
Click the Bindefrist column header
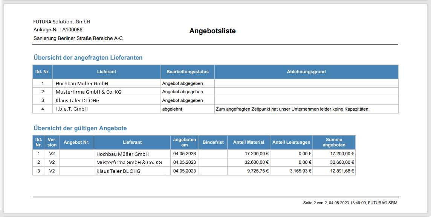pos(213,142)
